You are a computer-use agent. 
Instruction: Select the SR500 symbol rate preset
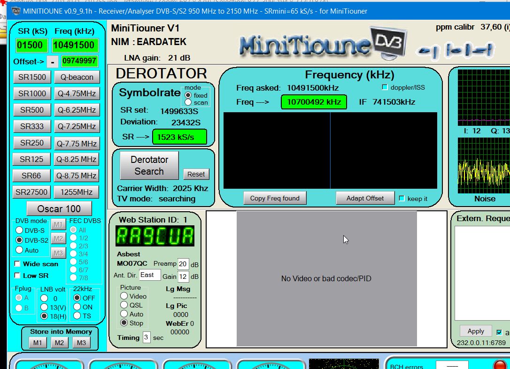coord(32,110)
